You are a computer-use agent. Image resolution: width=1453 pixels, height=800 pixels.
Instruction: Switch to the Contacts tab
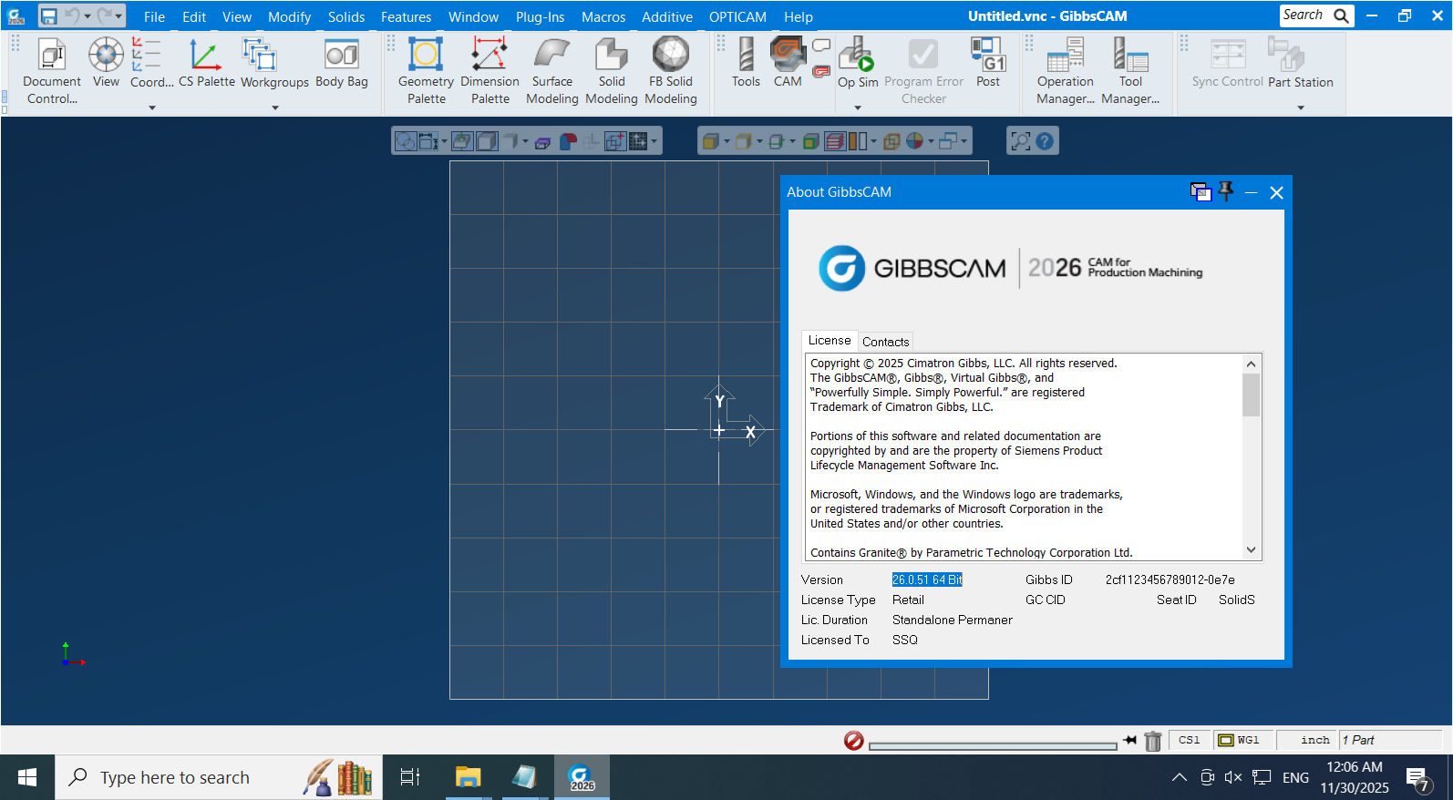click(x=885, y=342)
